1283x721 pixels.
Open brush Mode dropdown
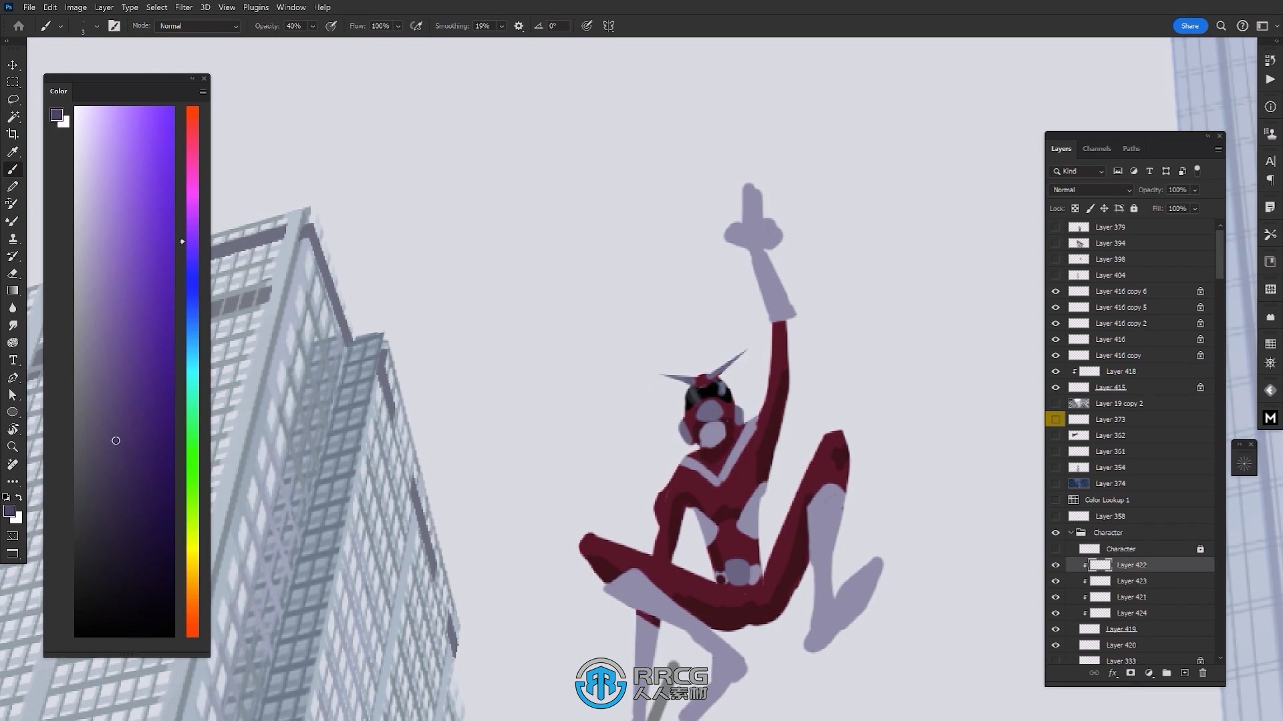[198, 26]
